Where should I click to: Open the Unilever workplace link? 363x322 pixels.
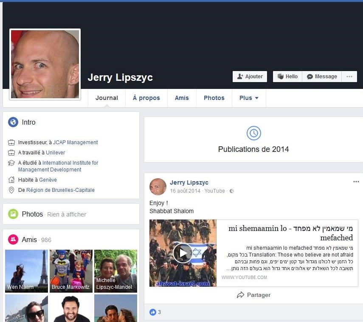[55, 152]
